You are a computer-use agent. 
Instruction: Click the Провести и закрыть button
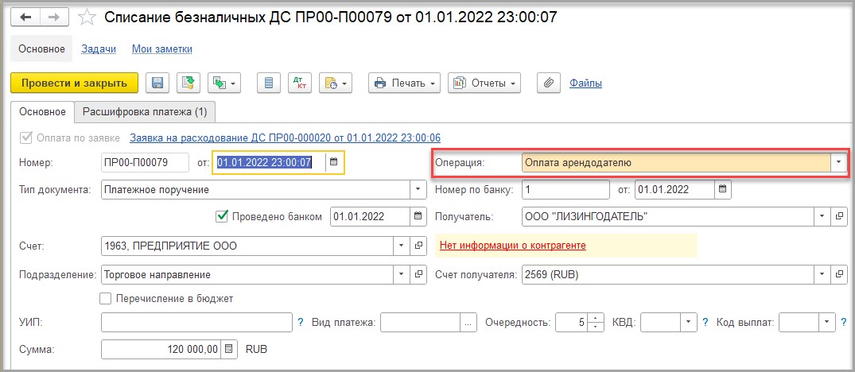74,83
